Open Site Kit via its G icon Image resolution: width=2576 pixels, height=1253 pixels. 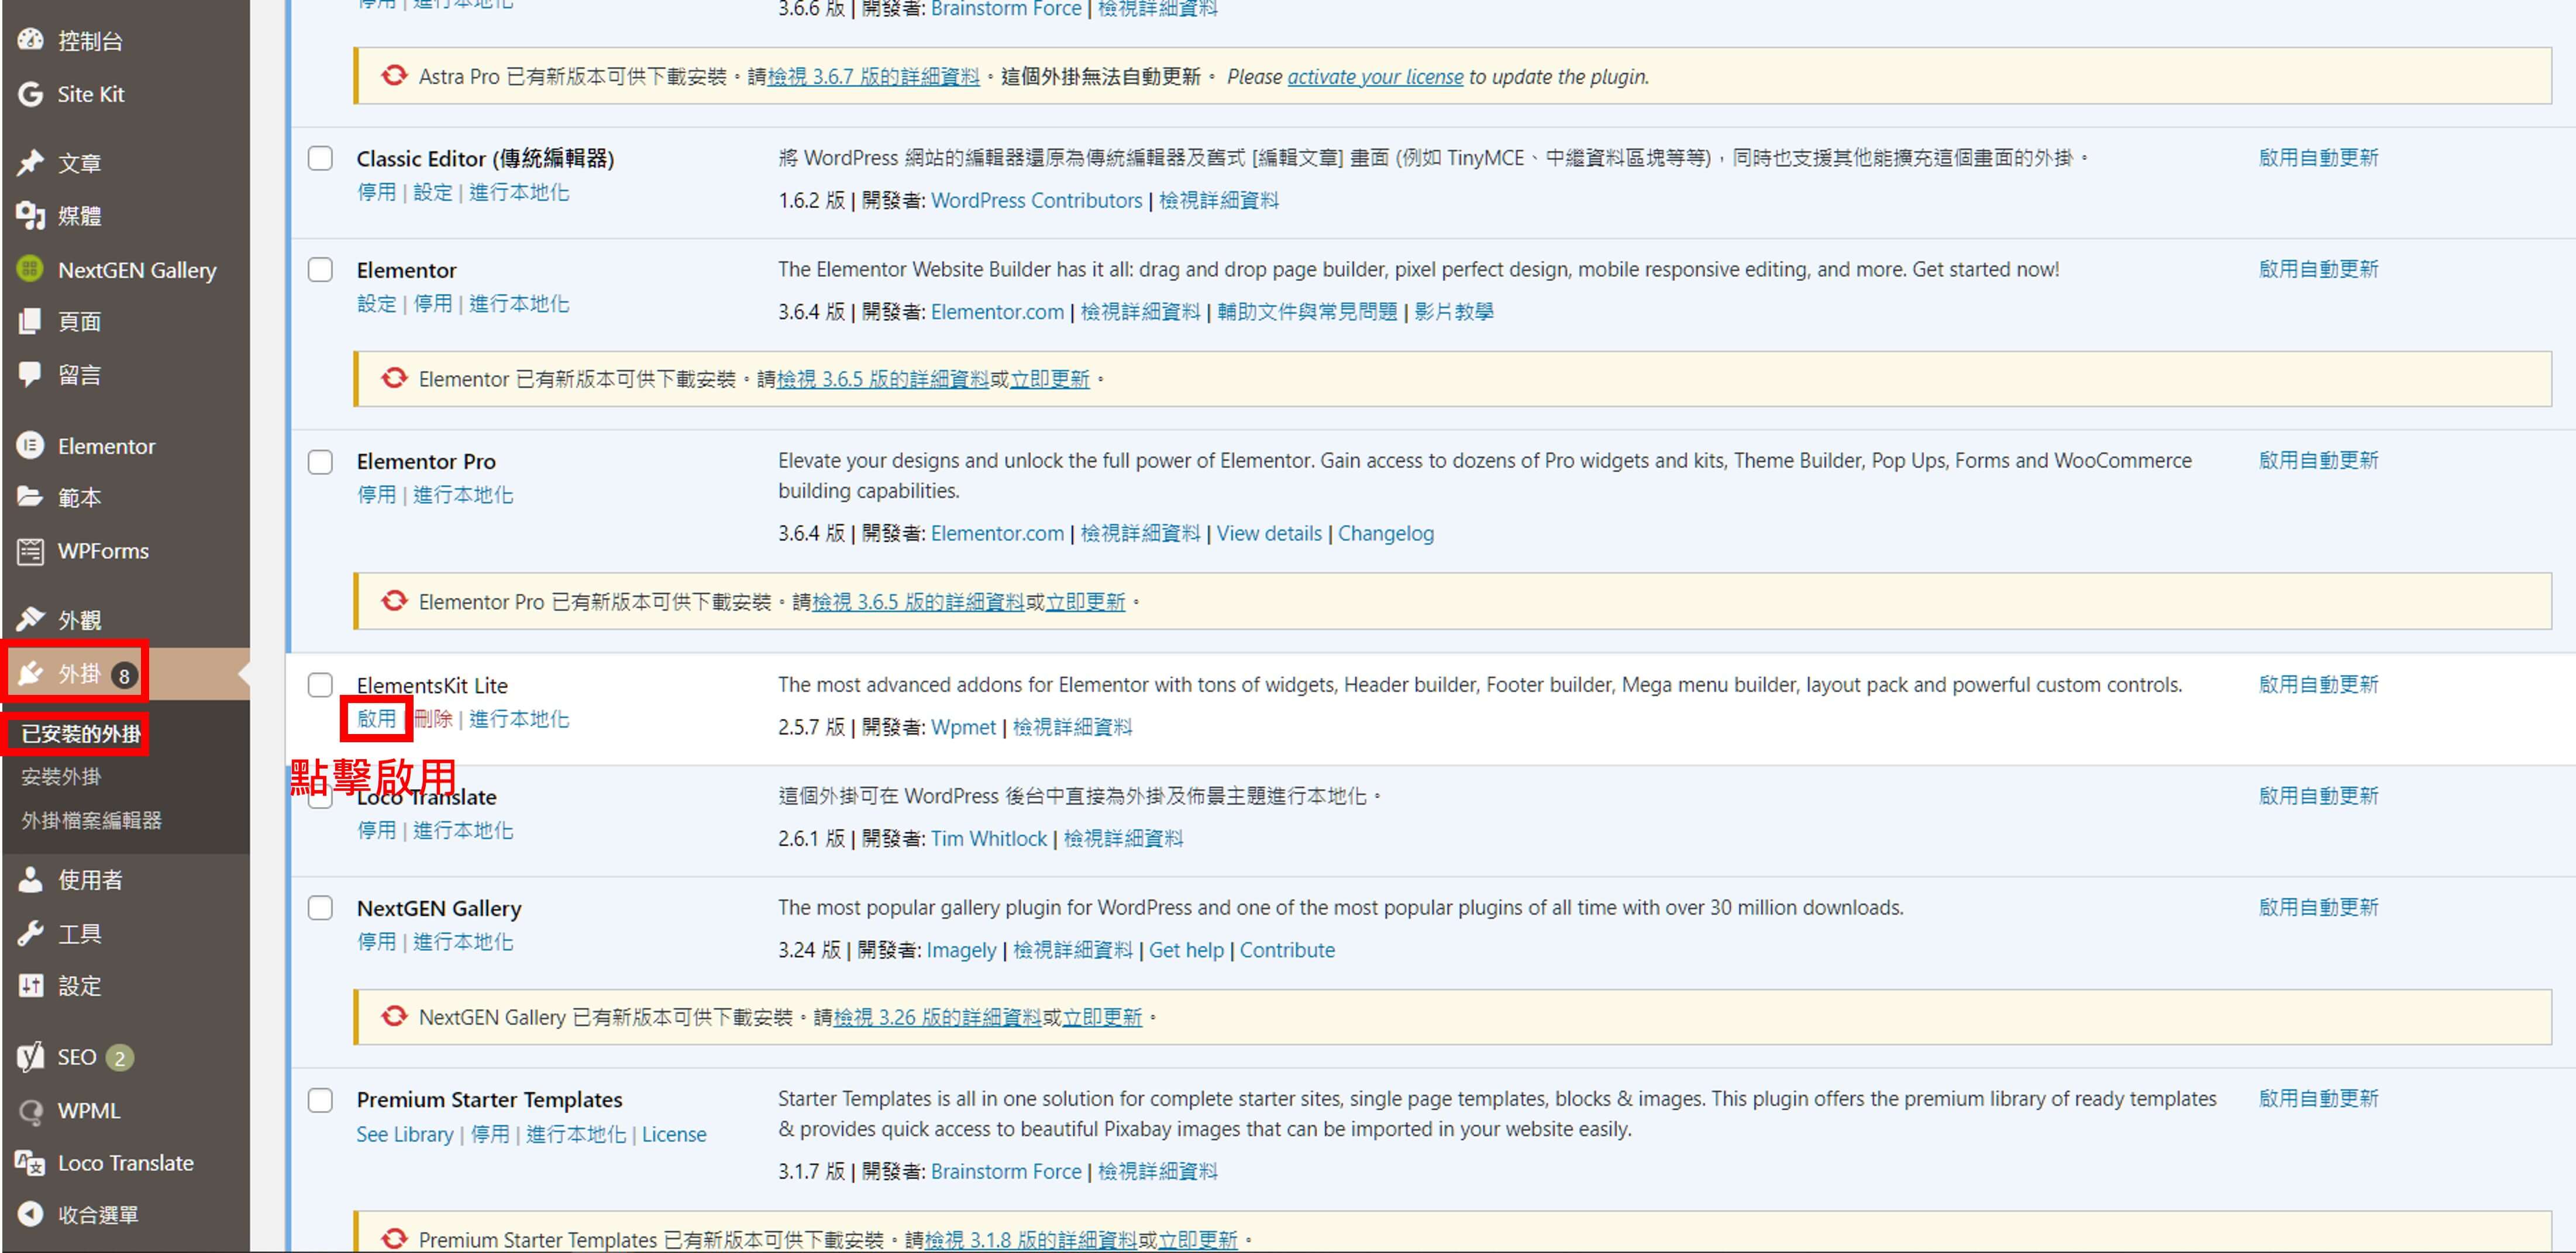[x=30, y=94]
